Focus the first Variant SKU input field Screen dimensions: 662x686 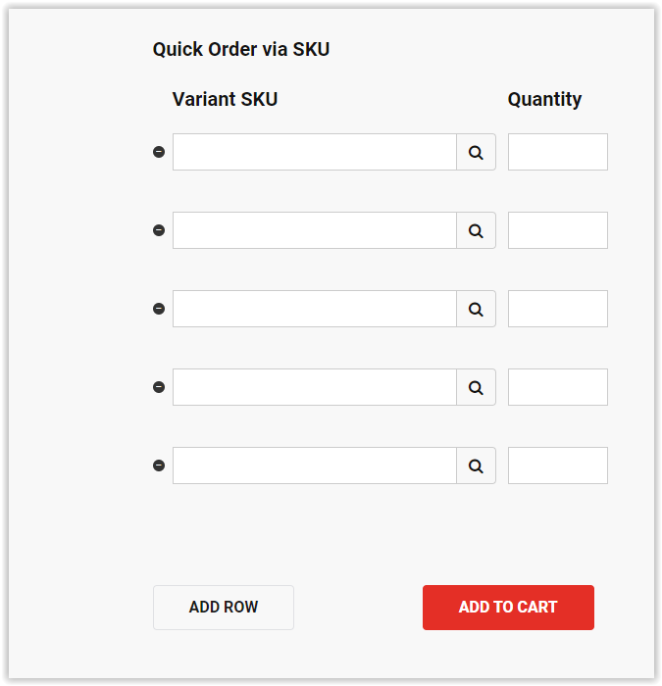[315, 152]
